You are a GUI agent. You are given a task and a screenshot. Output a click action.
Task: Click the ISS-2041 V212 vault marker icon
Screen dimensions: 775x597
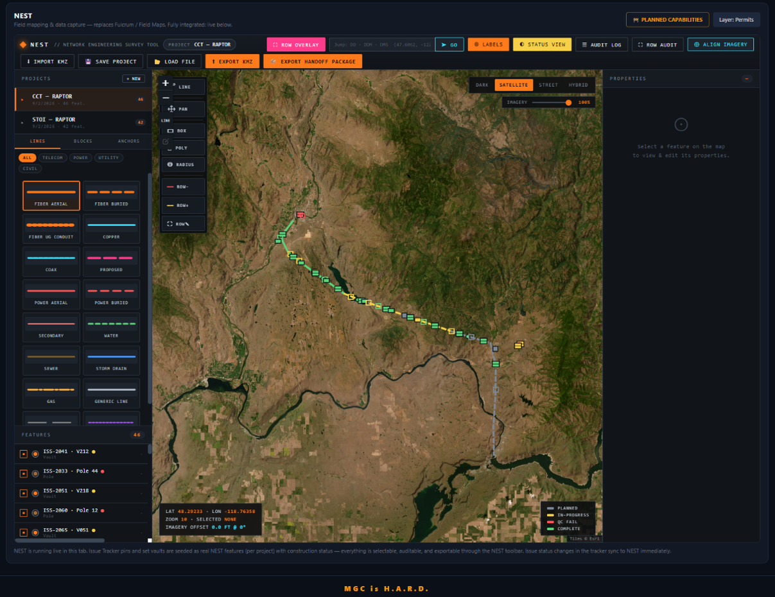pos(35,454)
